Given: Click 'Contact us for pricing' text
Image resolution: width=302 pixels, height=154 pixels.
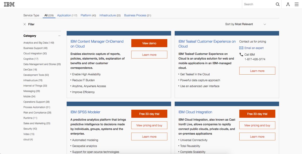Looking at the screenshot, I should 252,42.
